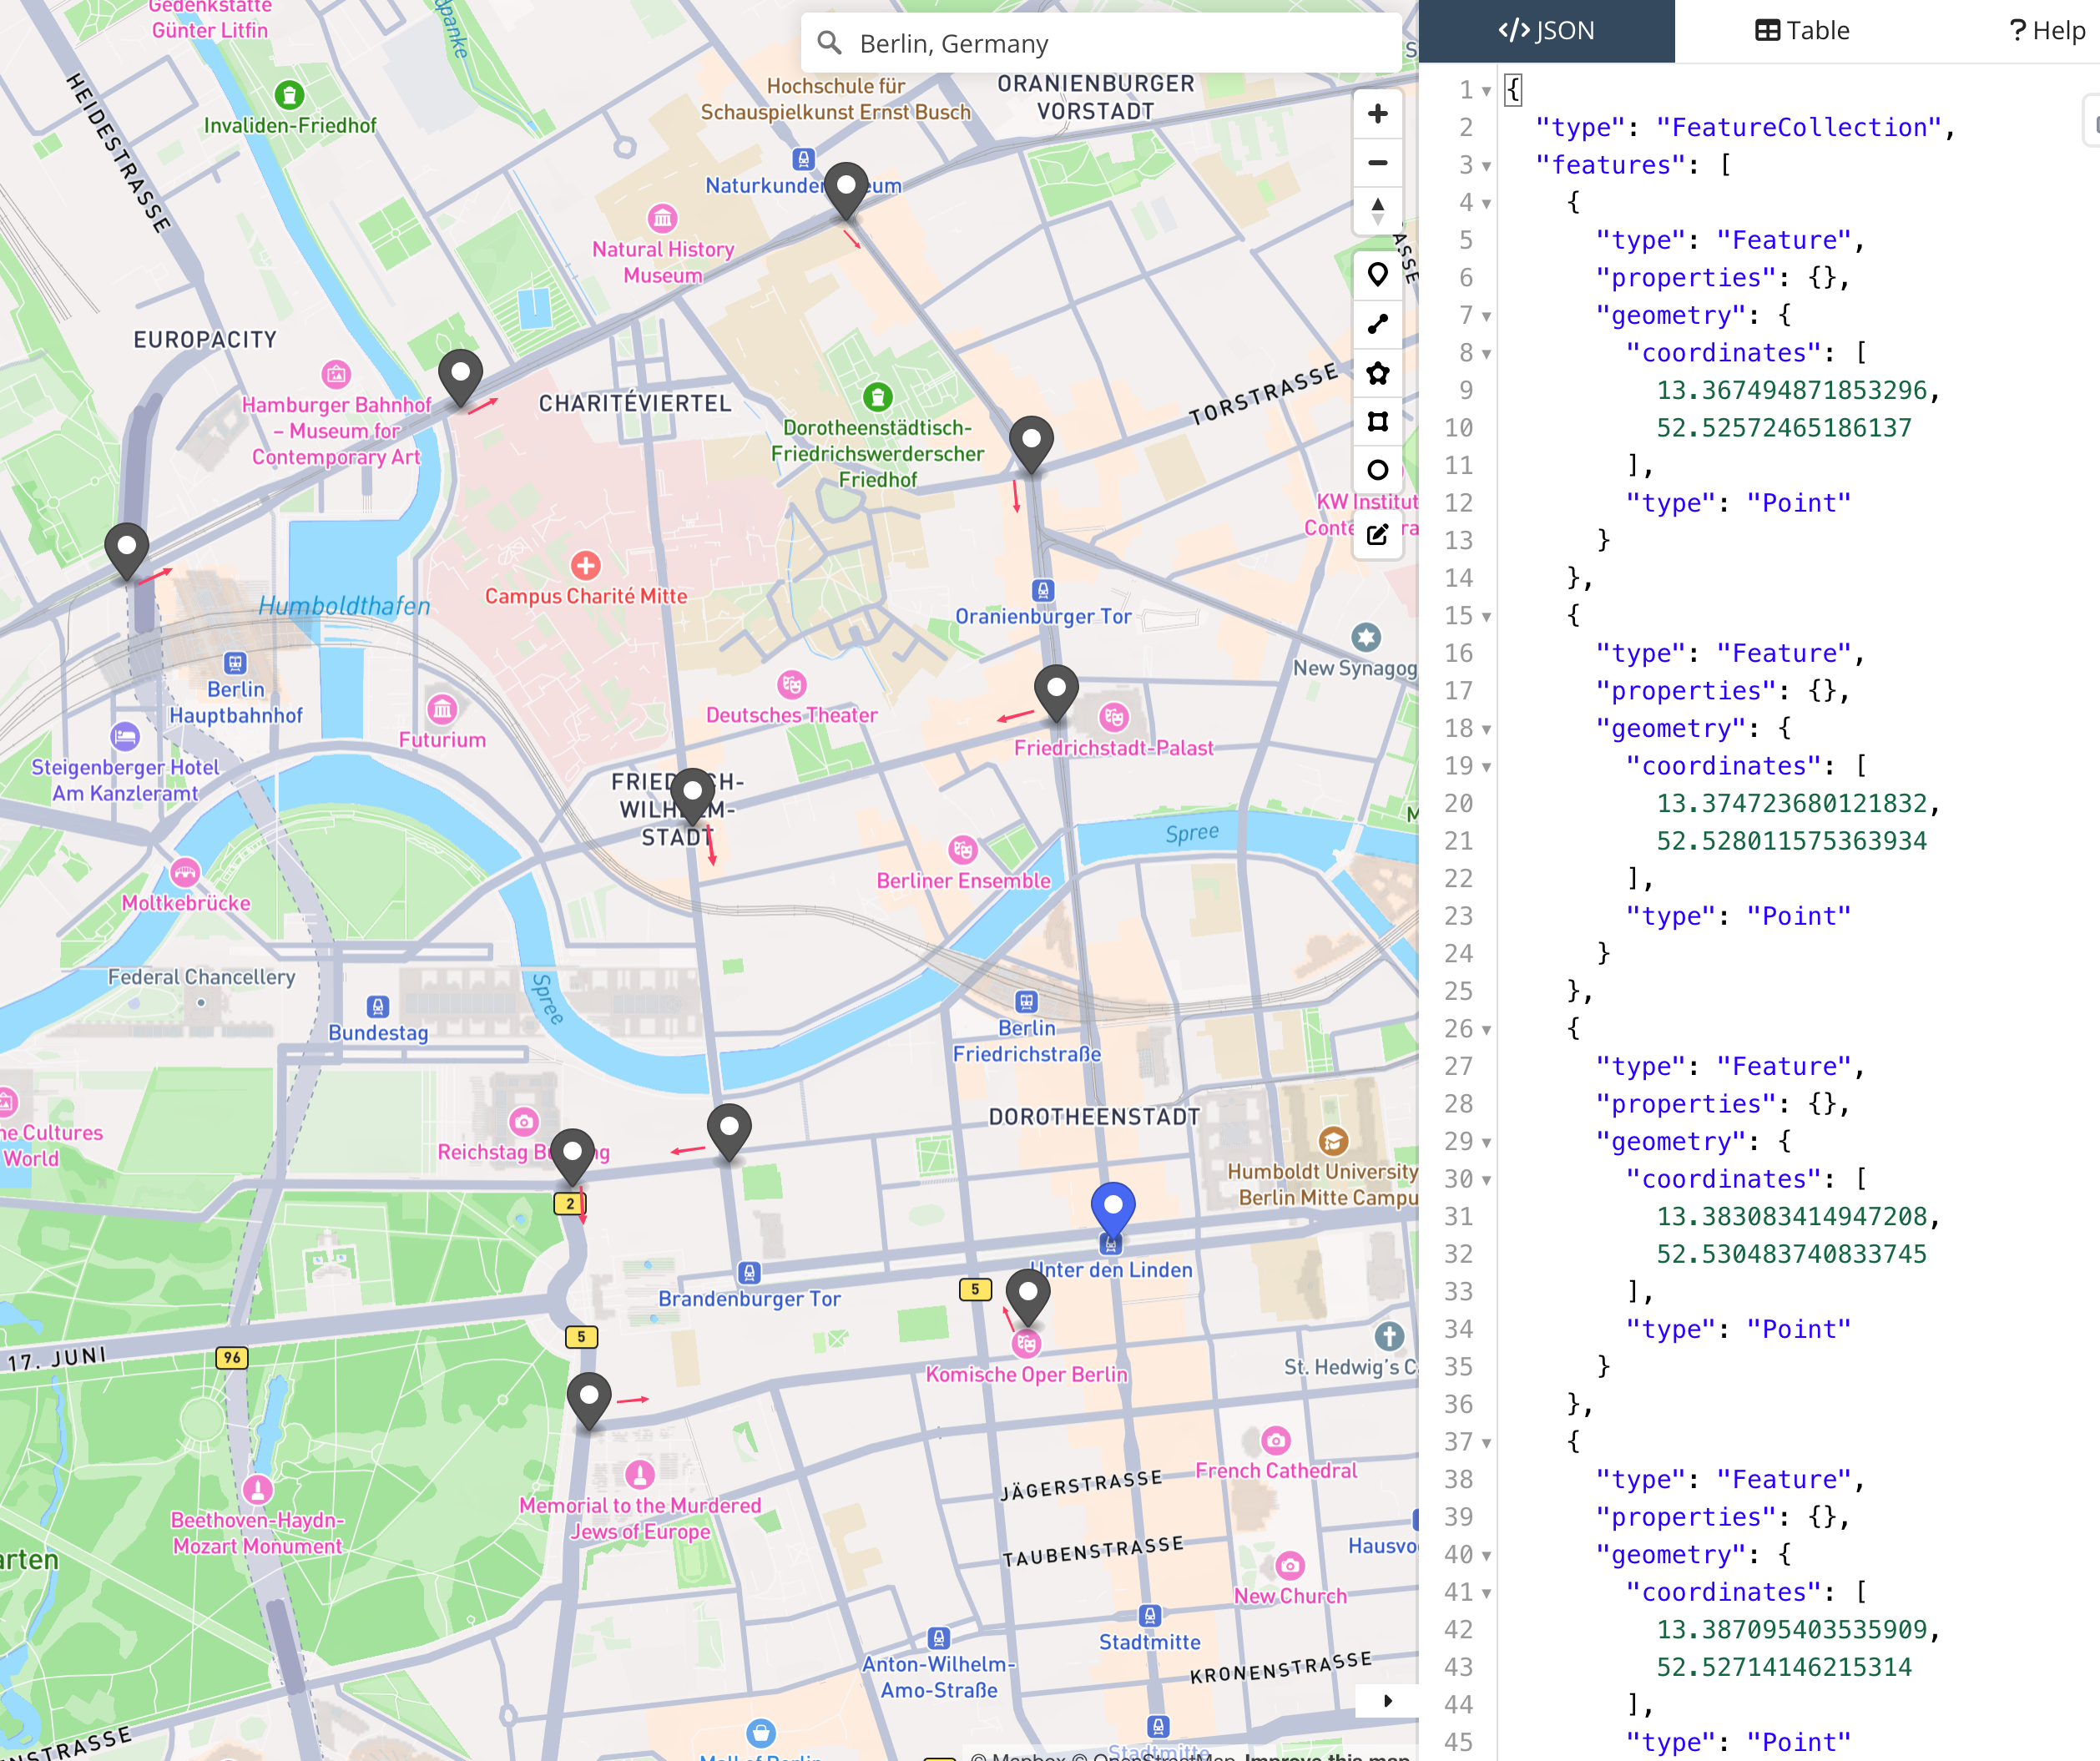Screen dimensions: 2100x1761
Task: Collapse the side panel with arrow
Action: (x=1387, y=1700)
